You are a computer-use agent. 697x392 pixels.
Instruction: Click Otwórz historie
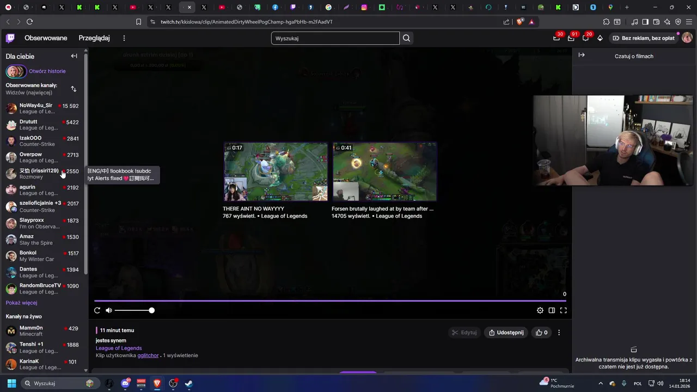[47, 71]
